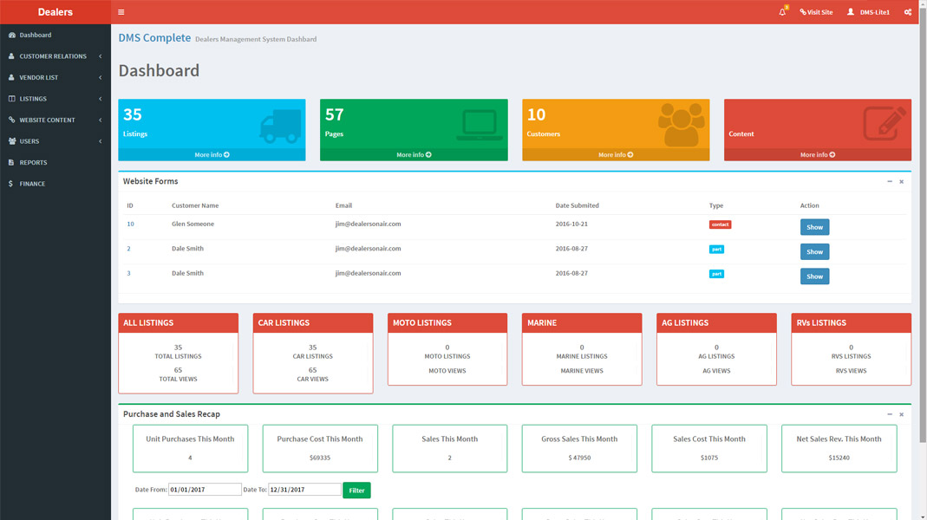Image resolution: width=927 pixels, height=520 pixels.
Task: Click the Filter button for date range
Action: [356, 490]
